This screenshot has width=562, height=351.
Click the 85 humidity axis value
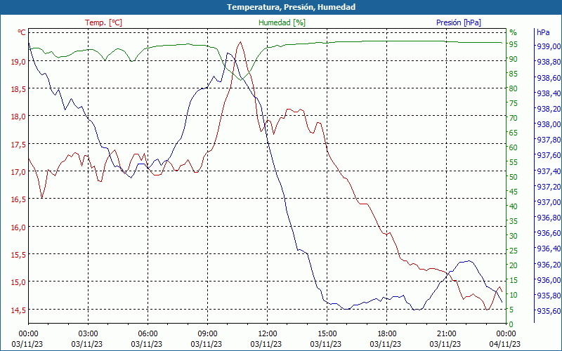(514, 74)
